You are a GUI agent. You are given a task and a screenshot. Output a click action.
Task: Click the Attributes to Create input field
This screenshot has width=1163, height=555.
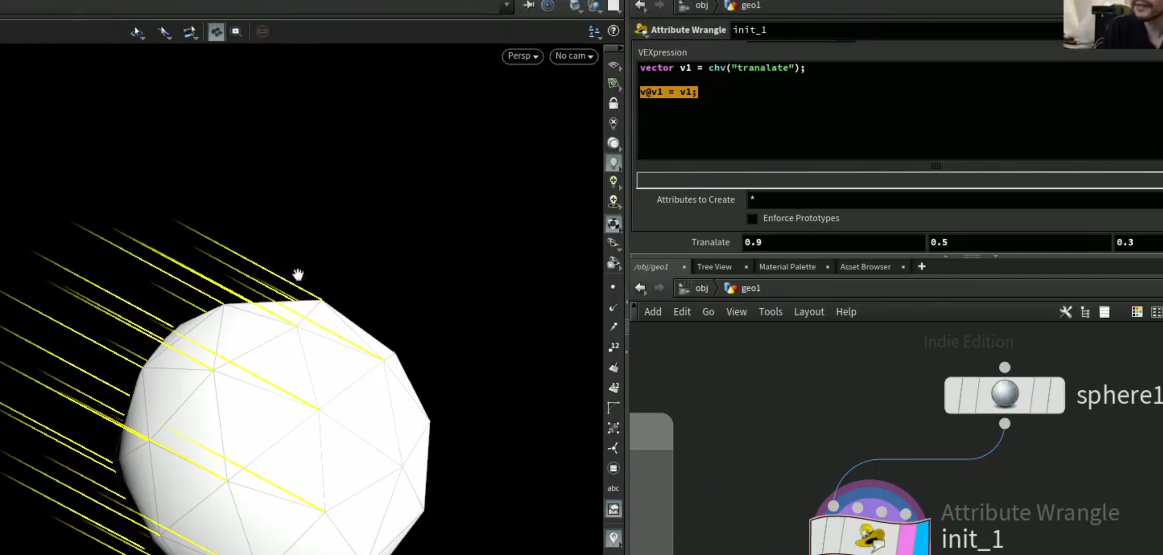(x=954, y=199)
